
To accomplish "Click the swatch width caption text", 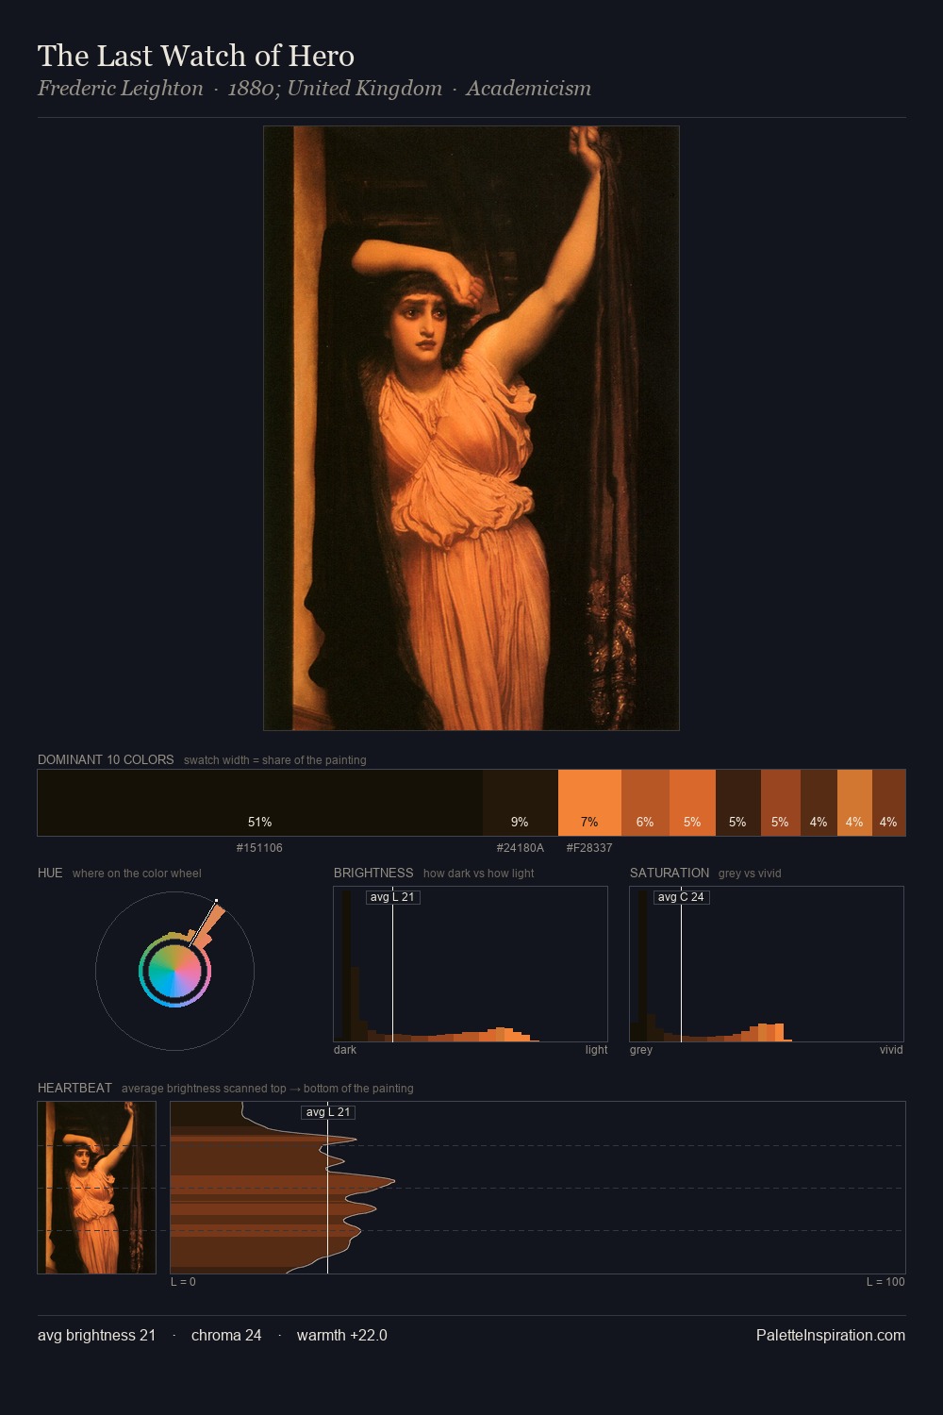I will coord(275,760).
